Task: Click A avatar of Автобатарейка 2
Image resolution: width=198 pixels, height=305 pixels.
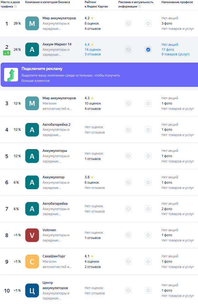Action: coord(32,130)
